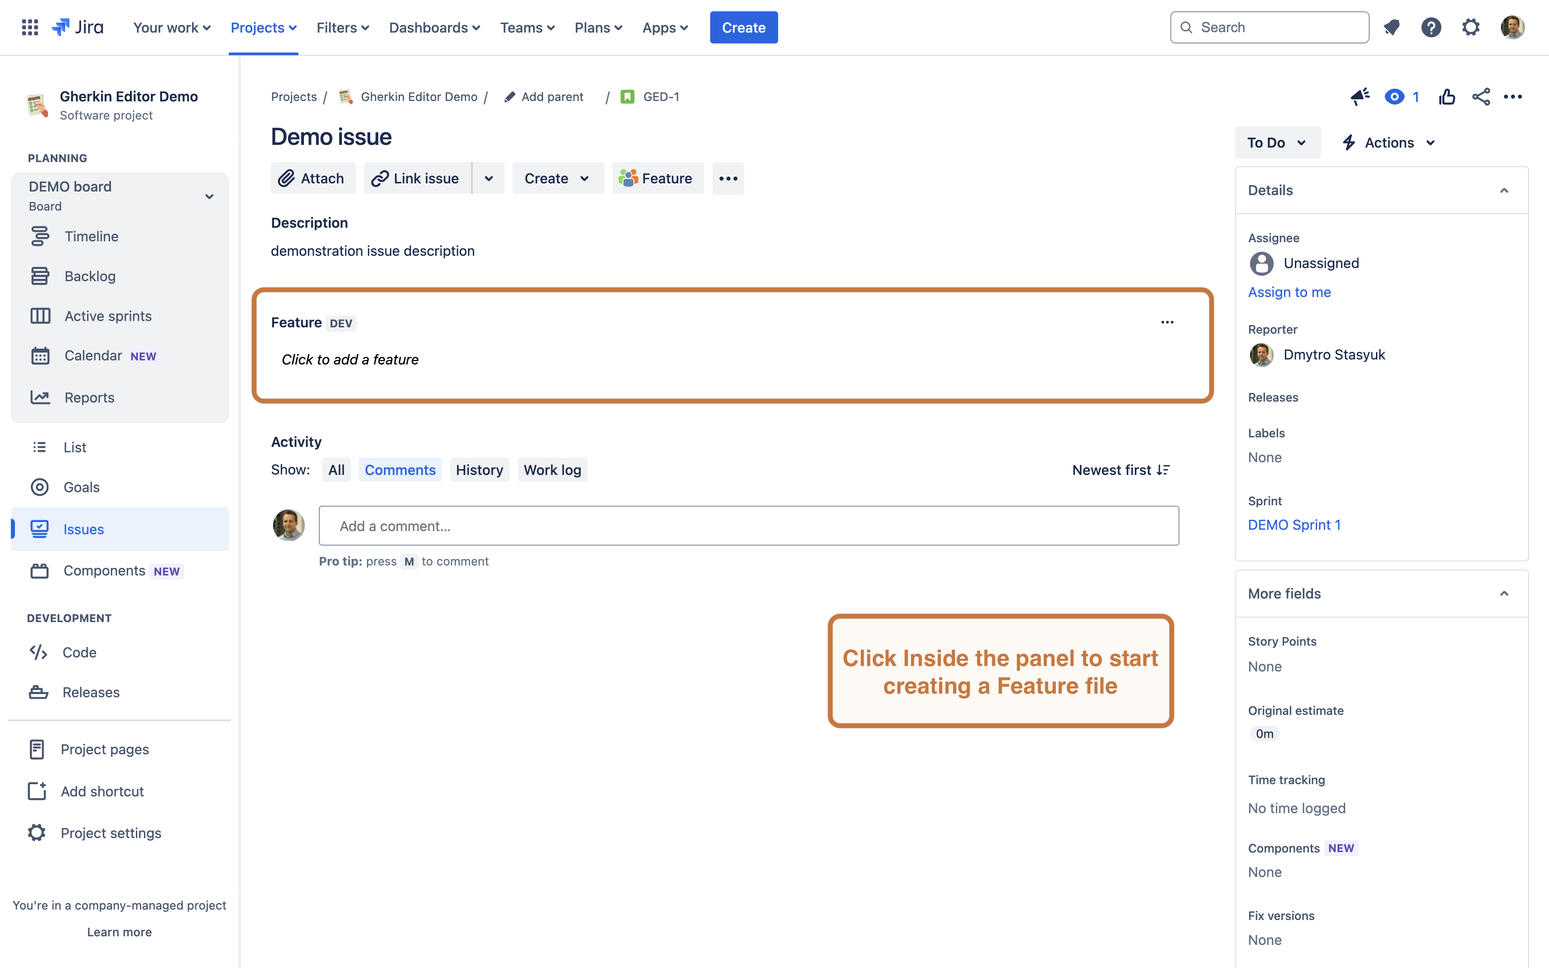The height and width of the screenshot is (968, 1549).
Task: Open the Apps menu
Action: pyautogui.click(x=665, y=28)
